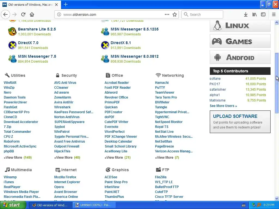Close the Old versions of Windows tab
This screenshot has width=279, height=209.
(56, 5)
